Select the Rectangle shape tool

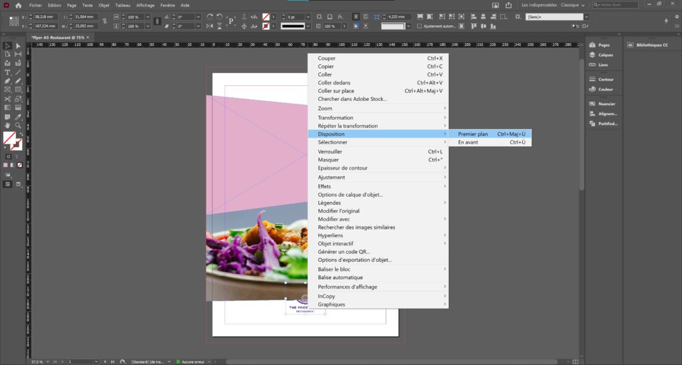click(18, 89)
